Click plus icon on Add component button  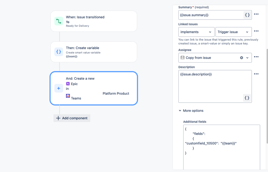pos(58,118)
